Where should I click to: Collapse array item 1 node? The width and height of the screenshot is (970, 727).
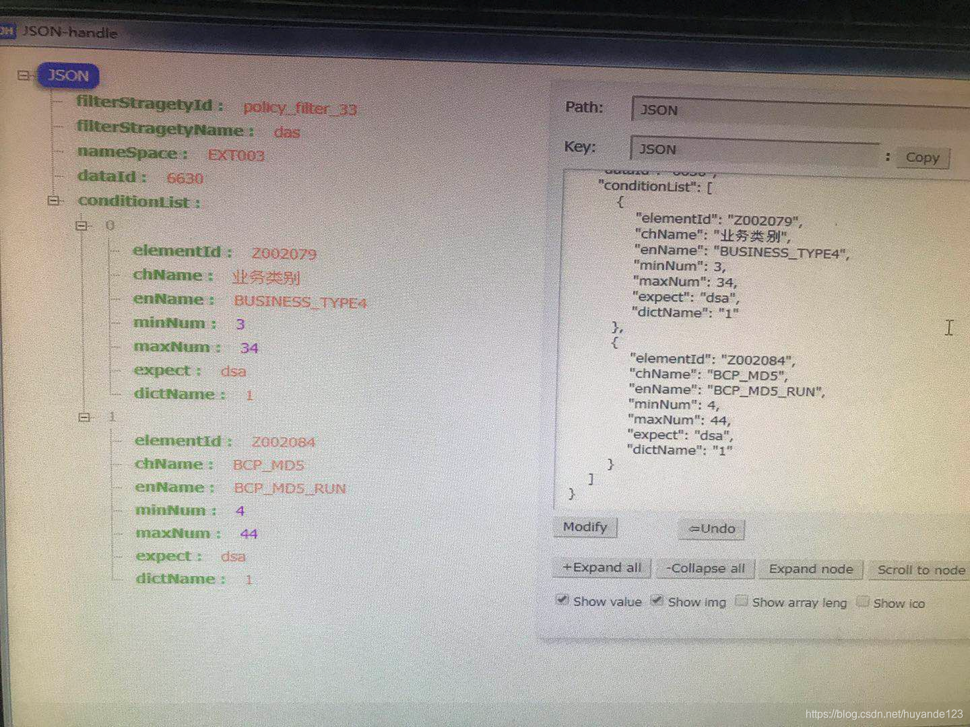click(x=84, y=417)
